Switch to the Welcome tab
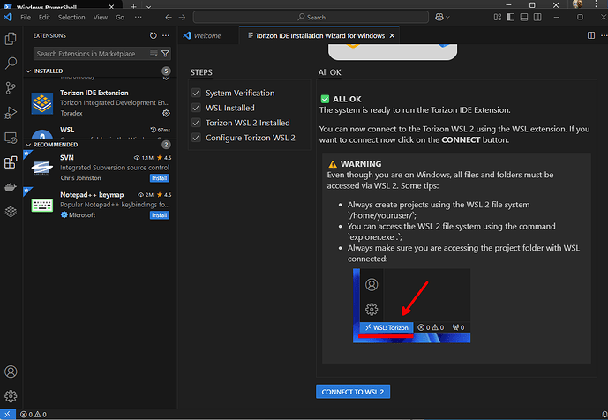This screenshot has width=608, height=420. [206, 36]
